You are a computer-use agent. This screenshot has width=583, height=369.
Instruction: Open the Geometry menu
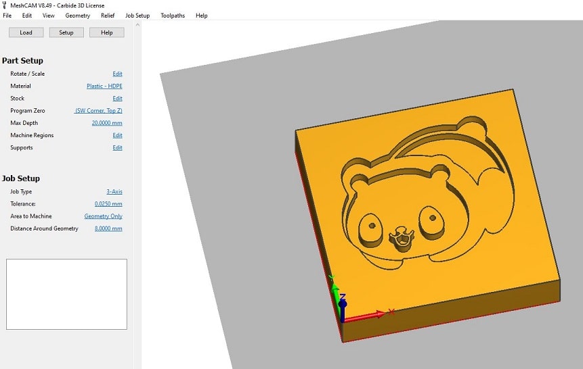click(x=78, y=16)
